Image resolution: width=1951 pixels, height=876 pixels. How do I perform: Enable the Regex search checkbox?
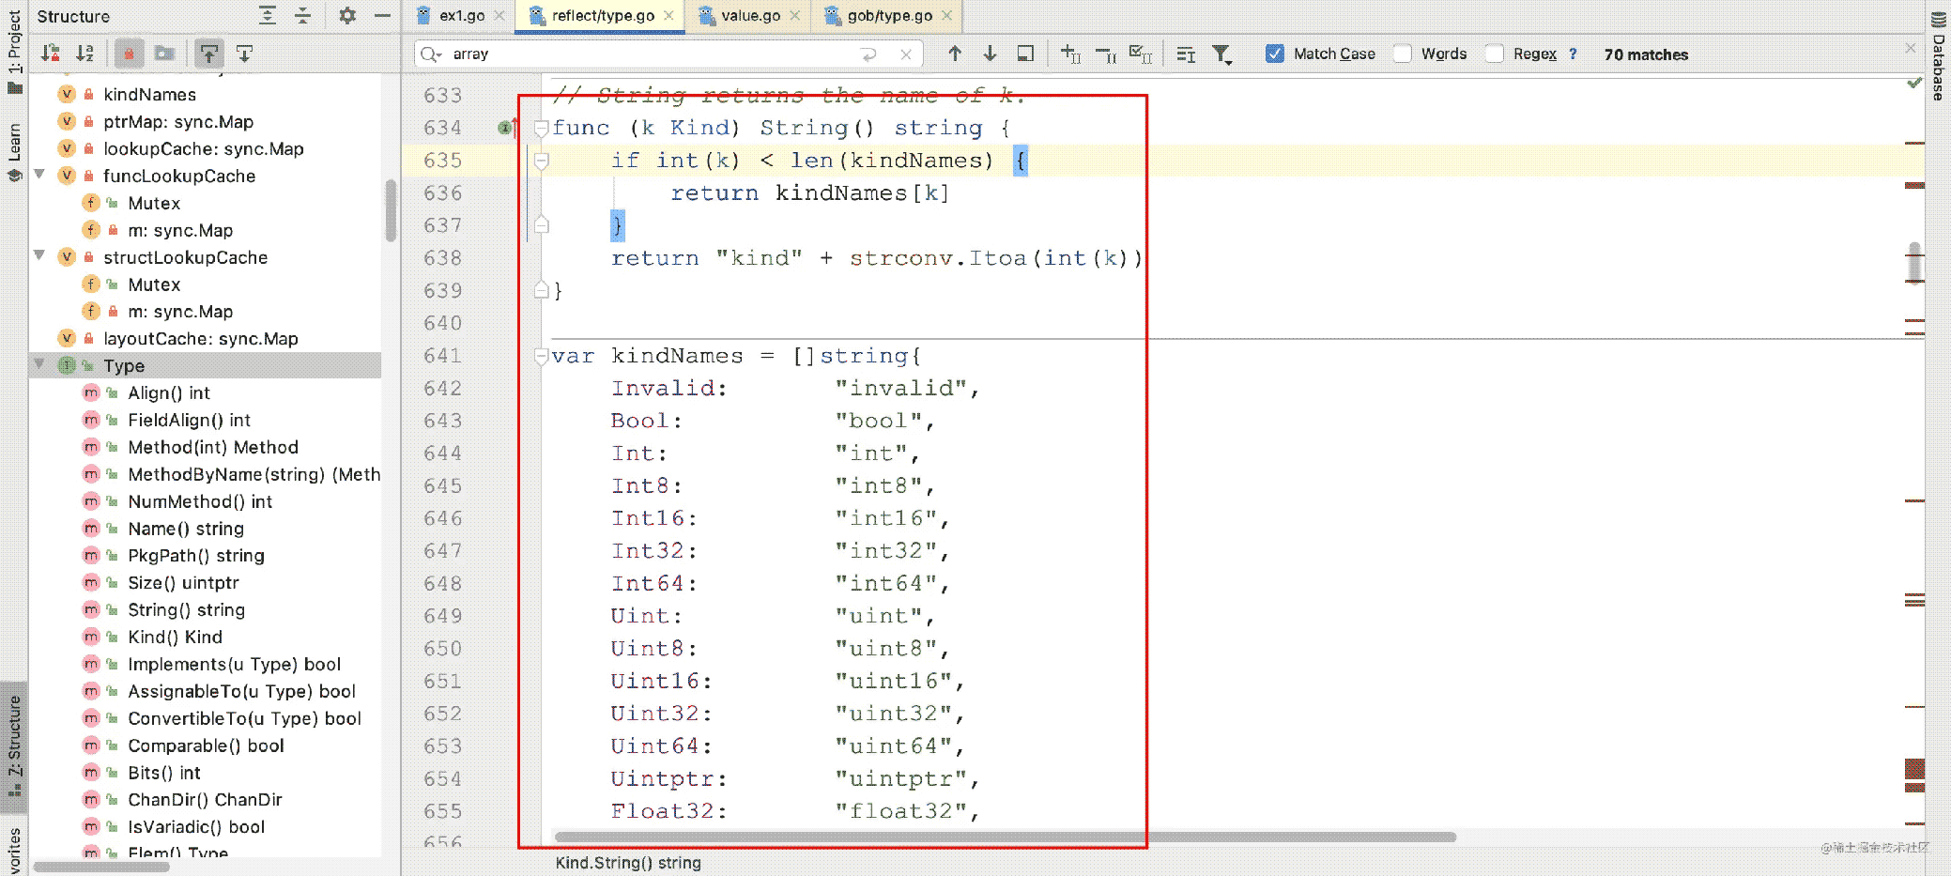pos(1494,54)
